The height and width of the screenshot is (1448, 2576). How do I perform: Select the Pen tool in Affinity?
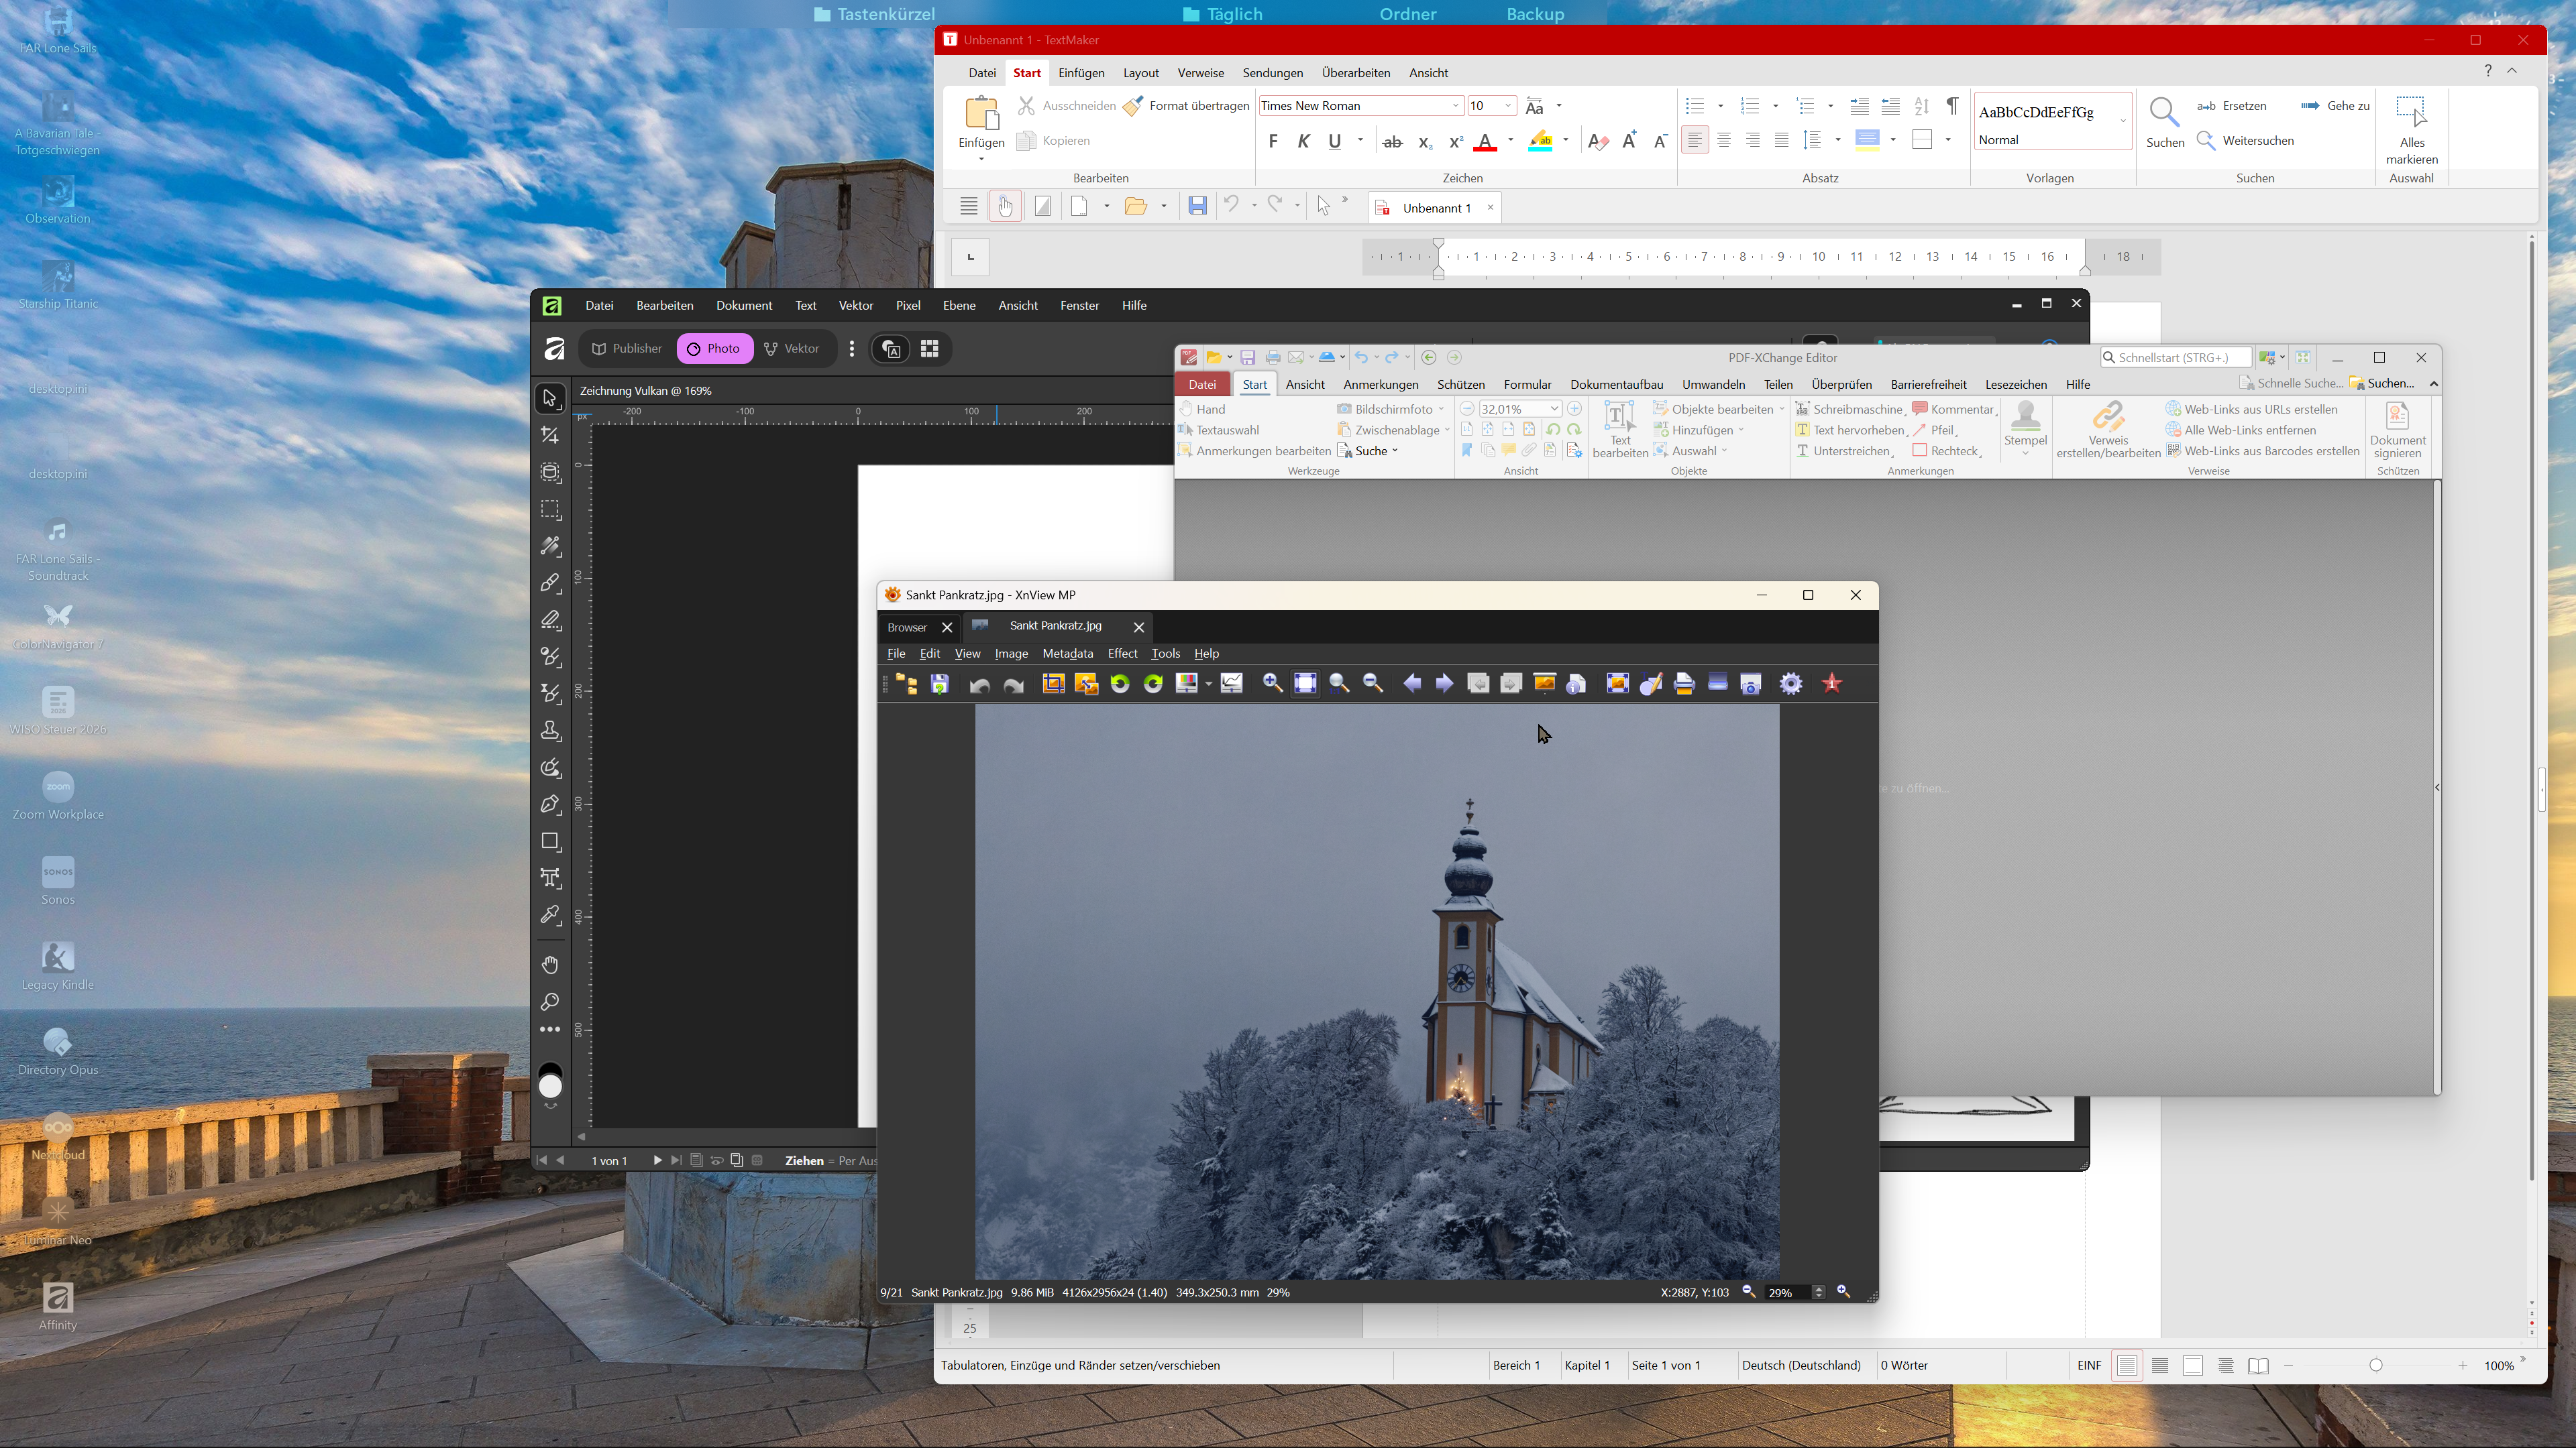[550, 804]
